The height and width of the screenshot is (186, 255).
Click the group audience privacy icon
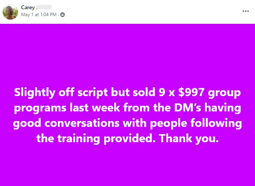(x=62, y=15)
